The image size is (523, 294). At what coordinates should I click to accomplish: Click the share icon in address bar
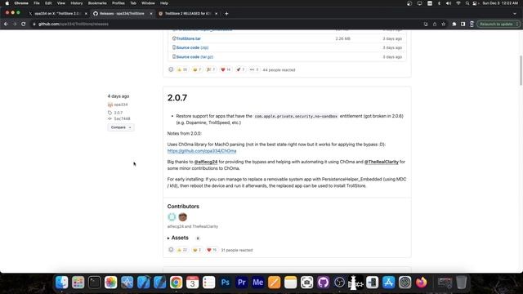435,24
